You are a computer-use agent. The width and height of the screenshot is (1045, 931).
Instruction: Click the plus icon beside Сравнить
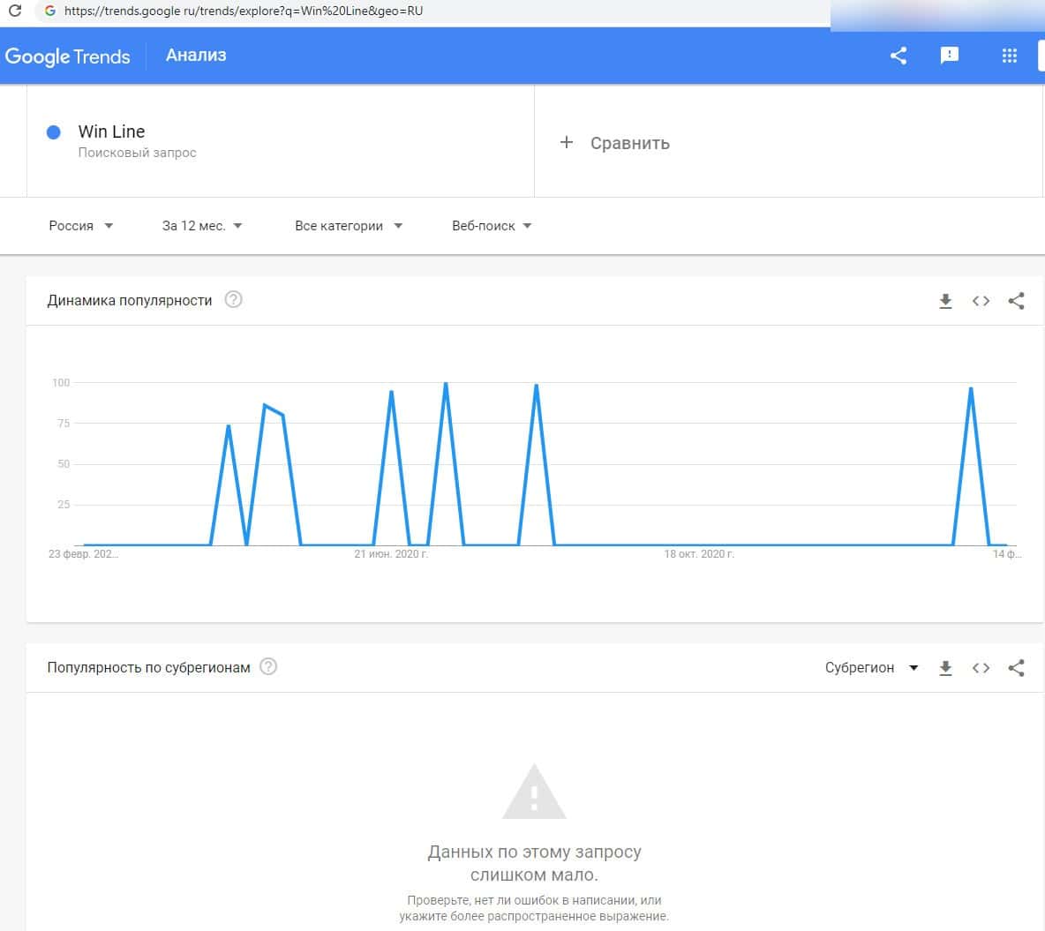click(567, 142)
